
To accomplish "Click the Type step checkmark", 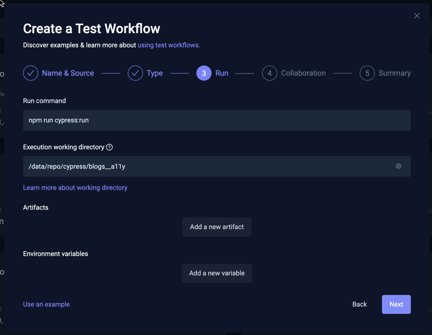I will (x=136, y=73).
